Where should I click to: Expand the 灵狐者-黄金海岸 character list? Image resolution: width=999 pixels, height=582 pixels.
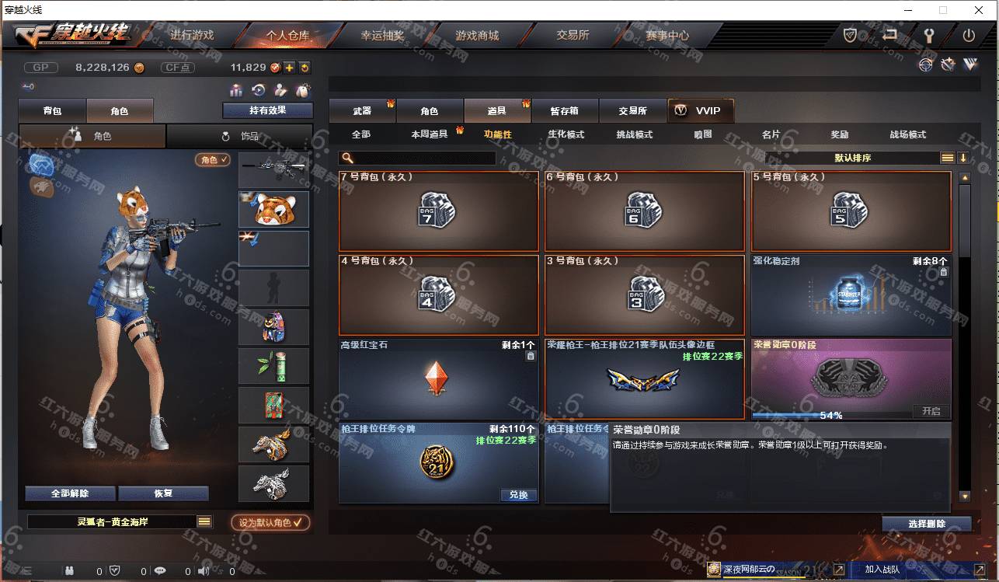(204, 521)
